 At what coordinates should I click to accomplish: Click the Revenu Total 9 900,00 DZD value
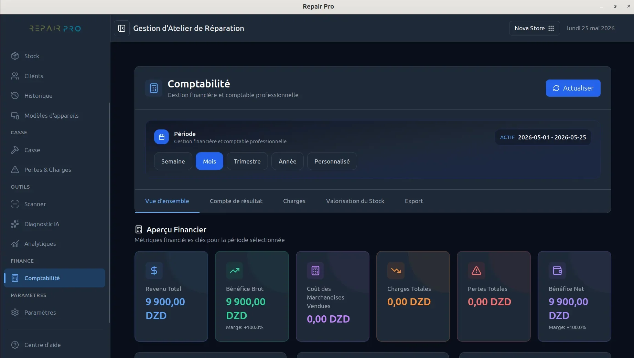tap(165, 308)
